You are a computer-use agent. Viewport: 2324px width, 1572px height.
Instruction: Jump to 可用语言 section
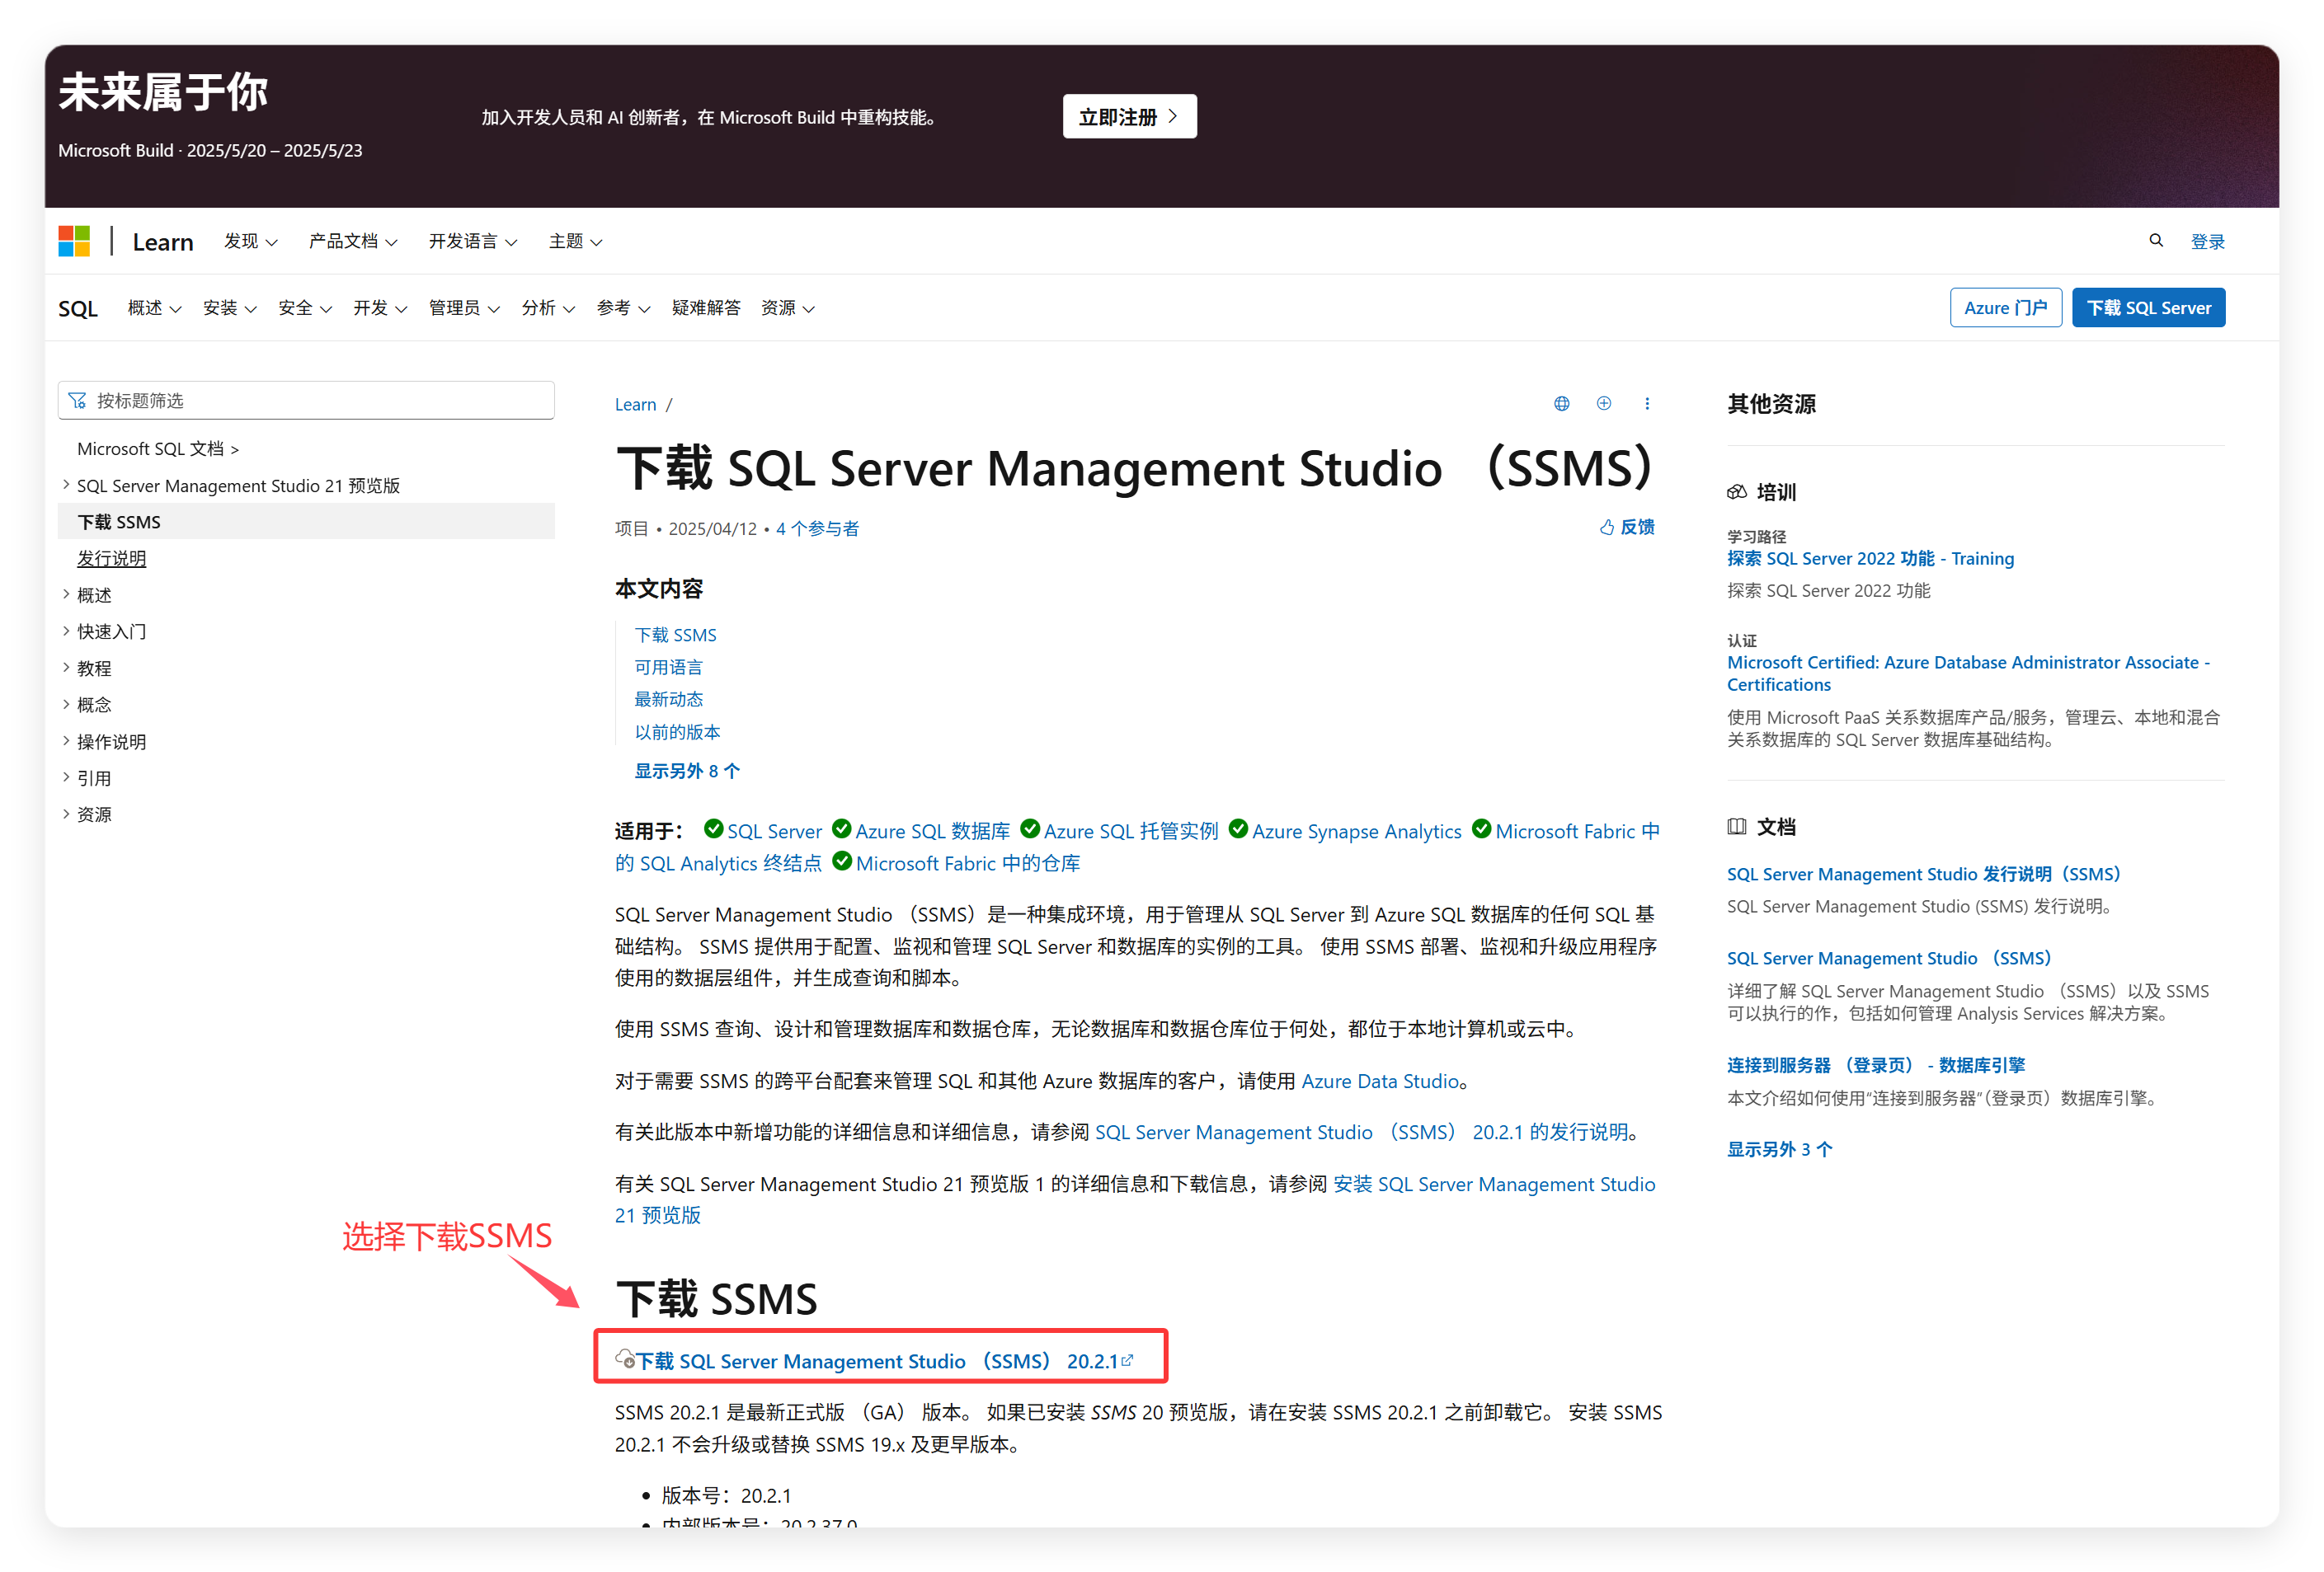[x=668, y=667]
